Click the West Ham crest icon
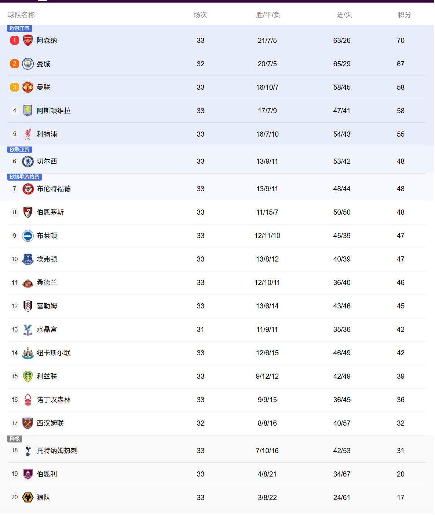This screenshot has width=435, height=515. (28, 423)
